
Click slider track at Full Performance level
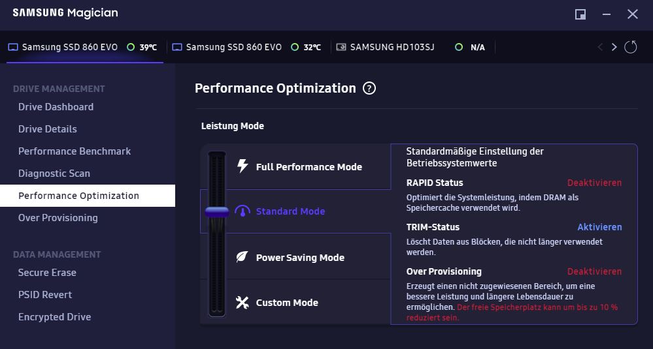pos(217,166)
